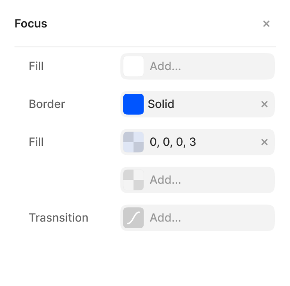The image size is (290, 286).
Task: Click the transition easing curve icon
Action: (x=133, y=218)
